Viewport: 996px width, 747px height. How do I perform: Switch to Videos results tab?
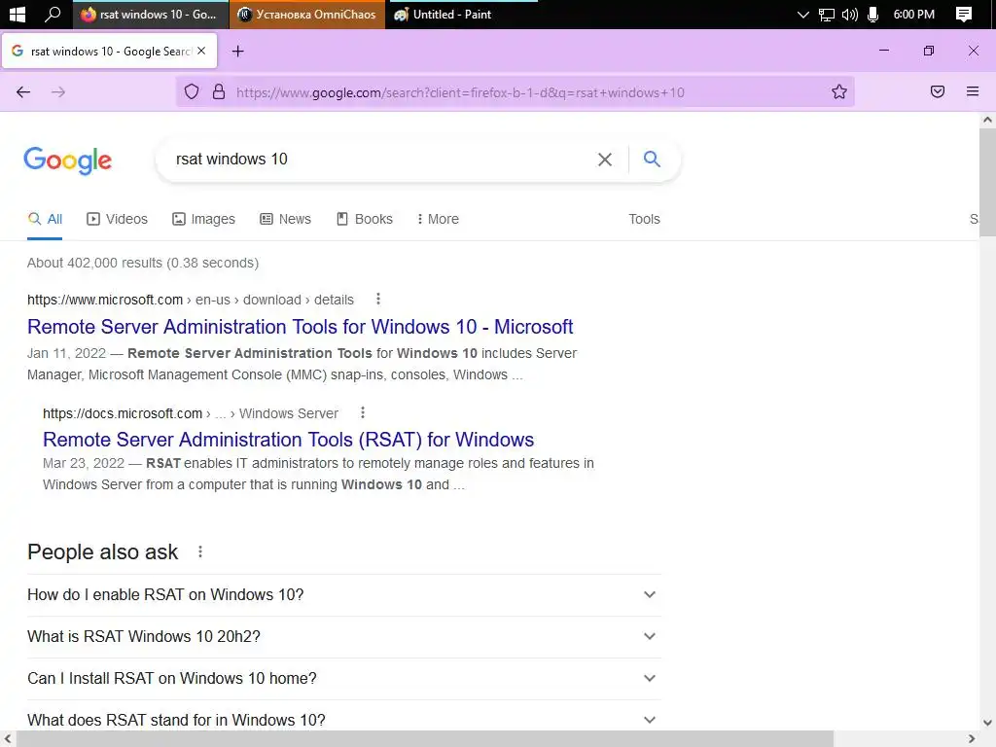[x=117, y=219]
